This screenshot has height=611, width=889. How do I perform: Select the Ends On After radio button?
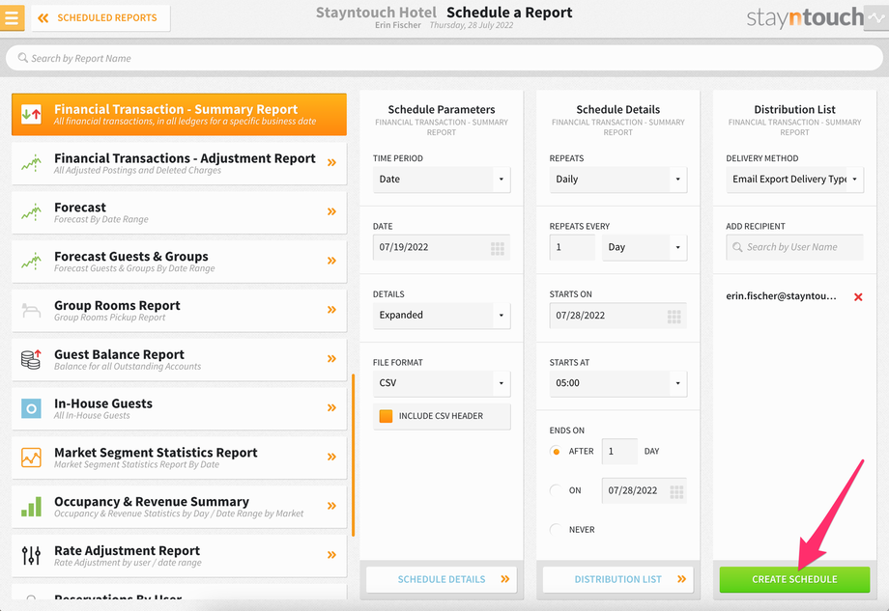pyautogui.click(x=556, y=452)
